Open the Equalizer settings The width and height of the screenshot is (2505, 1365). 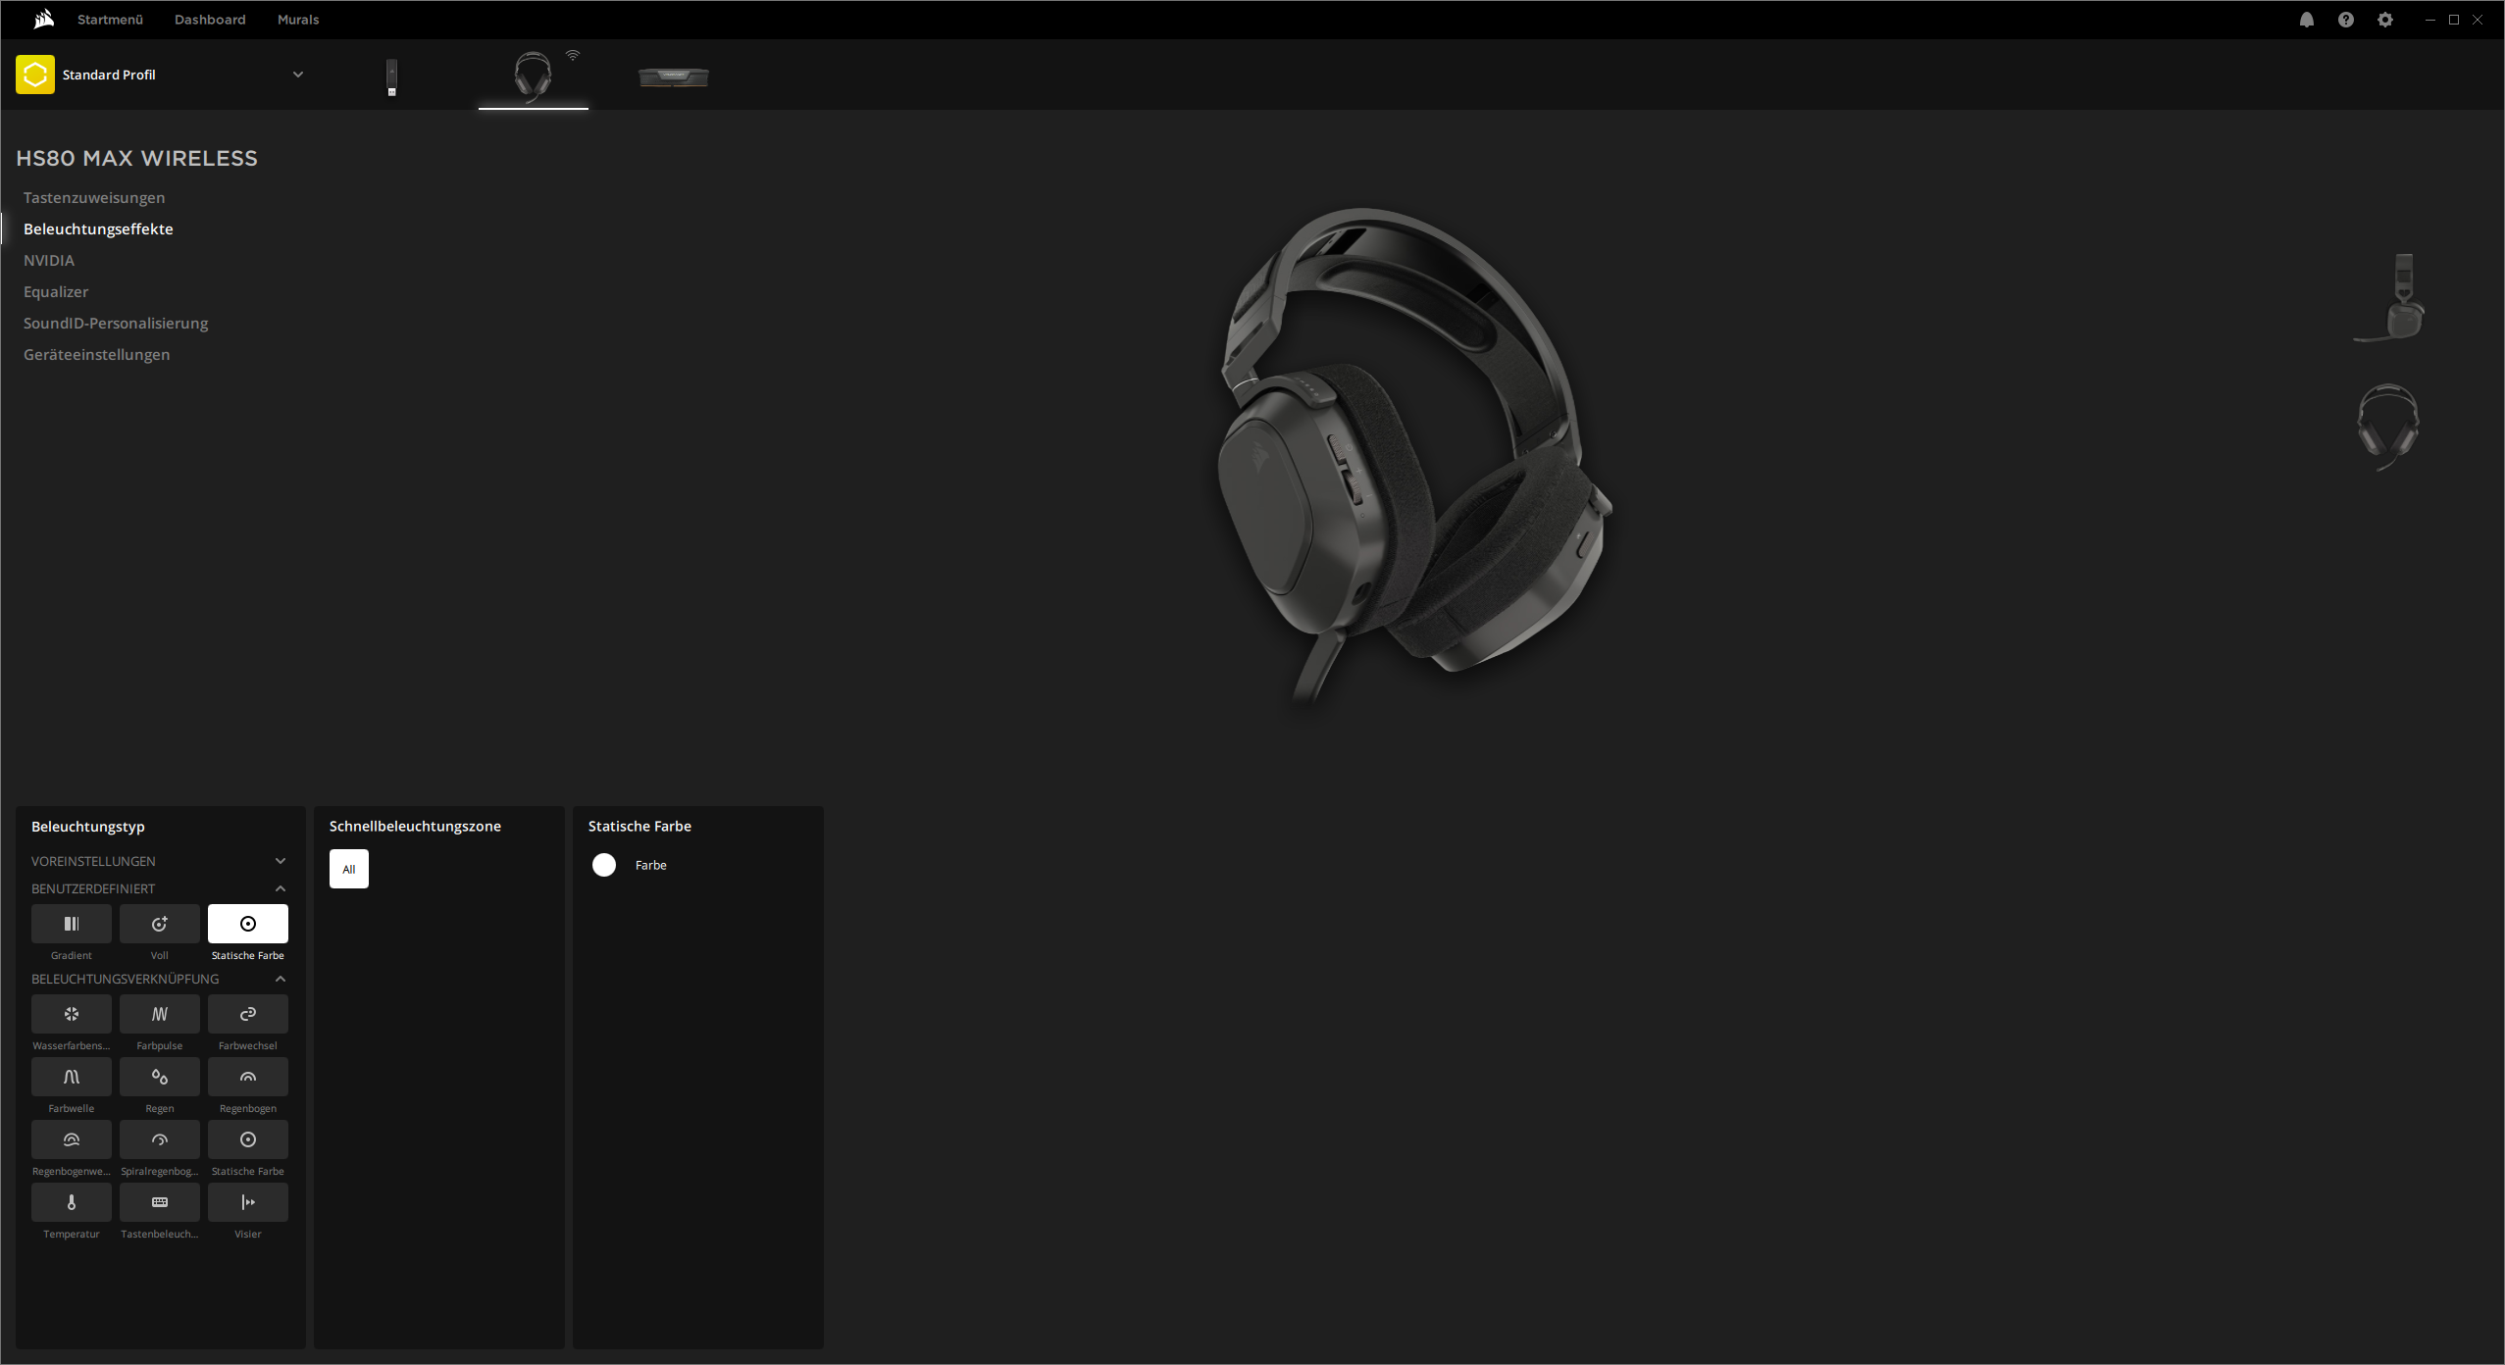point(56,291)
